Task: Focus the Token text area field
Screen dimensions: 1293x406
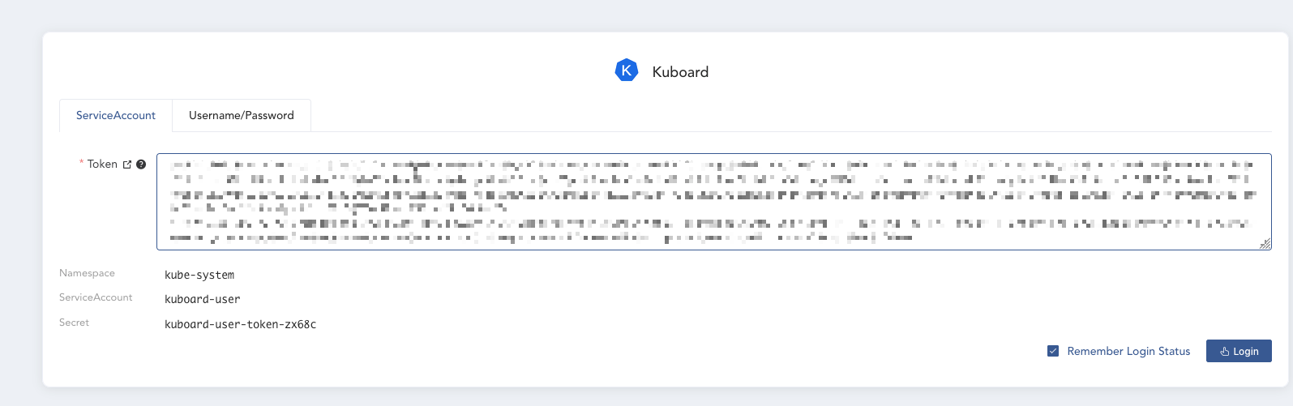Action: pos(713,202)
